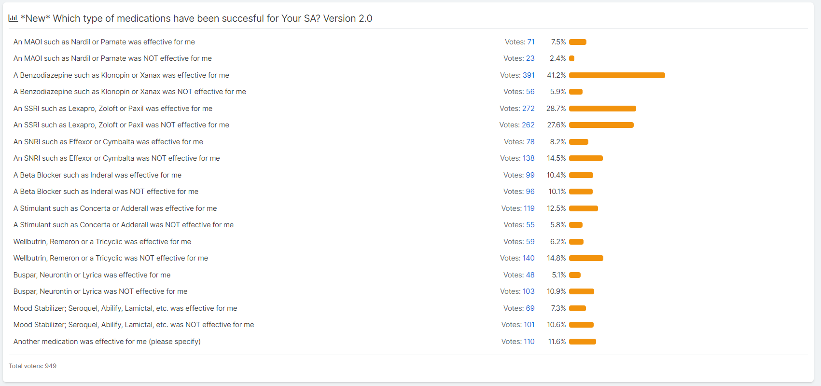This screenshot has width=821, height=386.
Task: Open the 110 votes link for Another medication
Action: pyautogui.click(x=529, y=342)
